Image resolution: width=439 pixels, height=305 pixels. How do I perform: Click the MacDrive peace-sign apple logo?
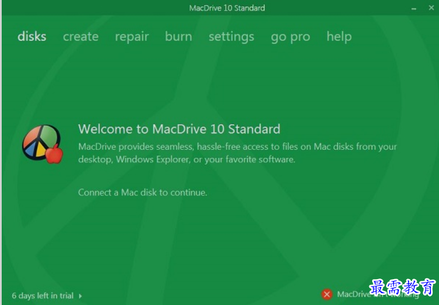43,144
